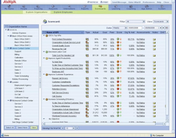176x138 pixels.
Task: Collapse the London tree node
Action: point(8,82)
